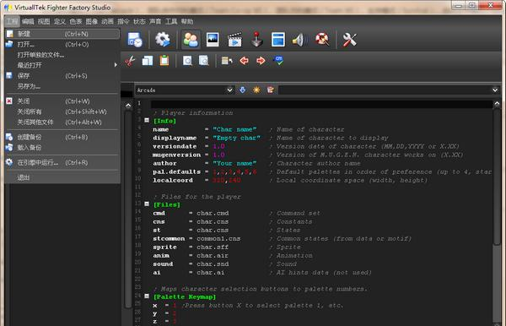Choose 保存 (Ctrl+S) from the menu
This screenshot has height=326, width=506.
click(x=62, y=76)
